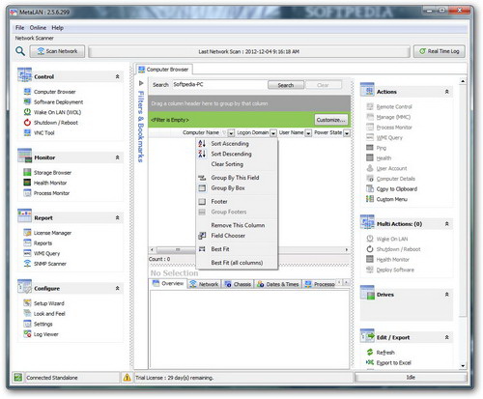Switch to the Chassis tab
The image size is (483, 399).
(238, 284)
